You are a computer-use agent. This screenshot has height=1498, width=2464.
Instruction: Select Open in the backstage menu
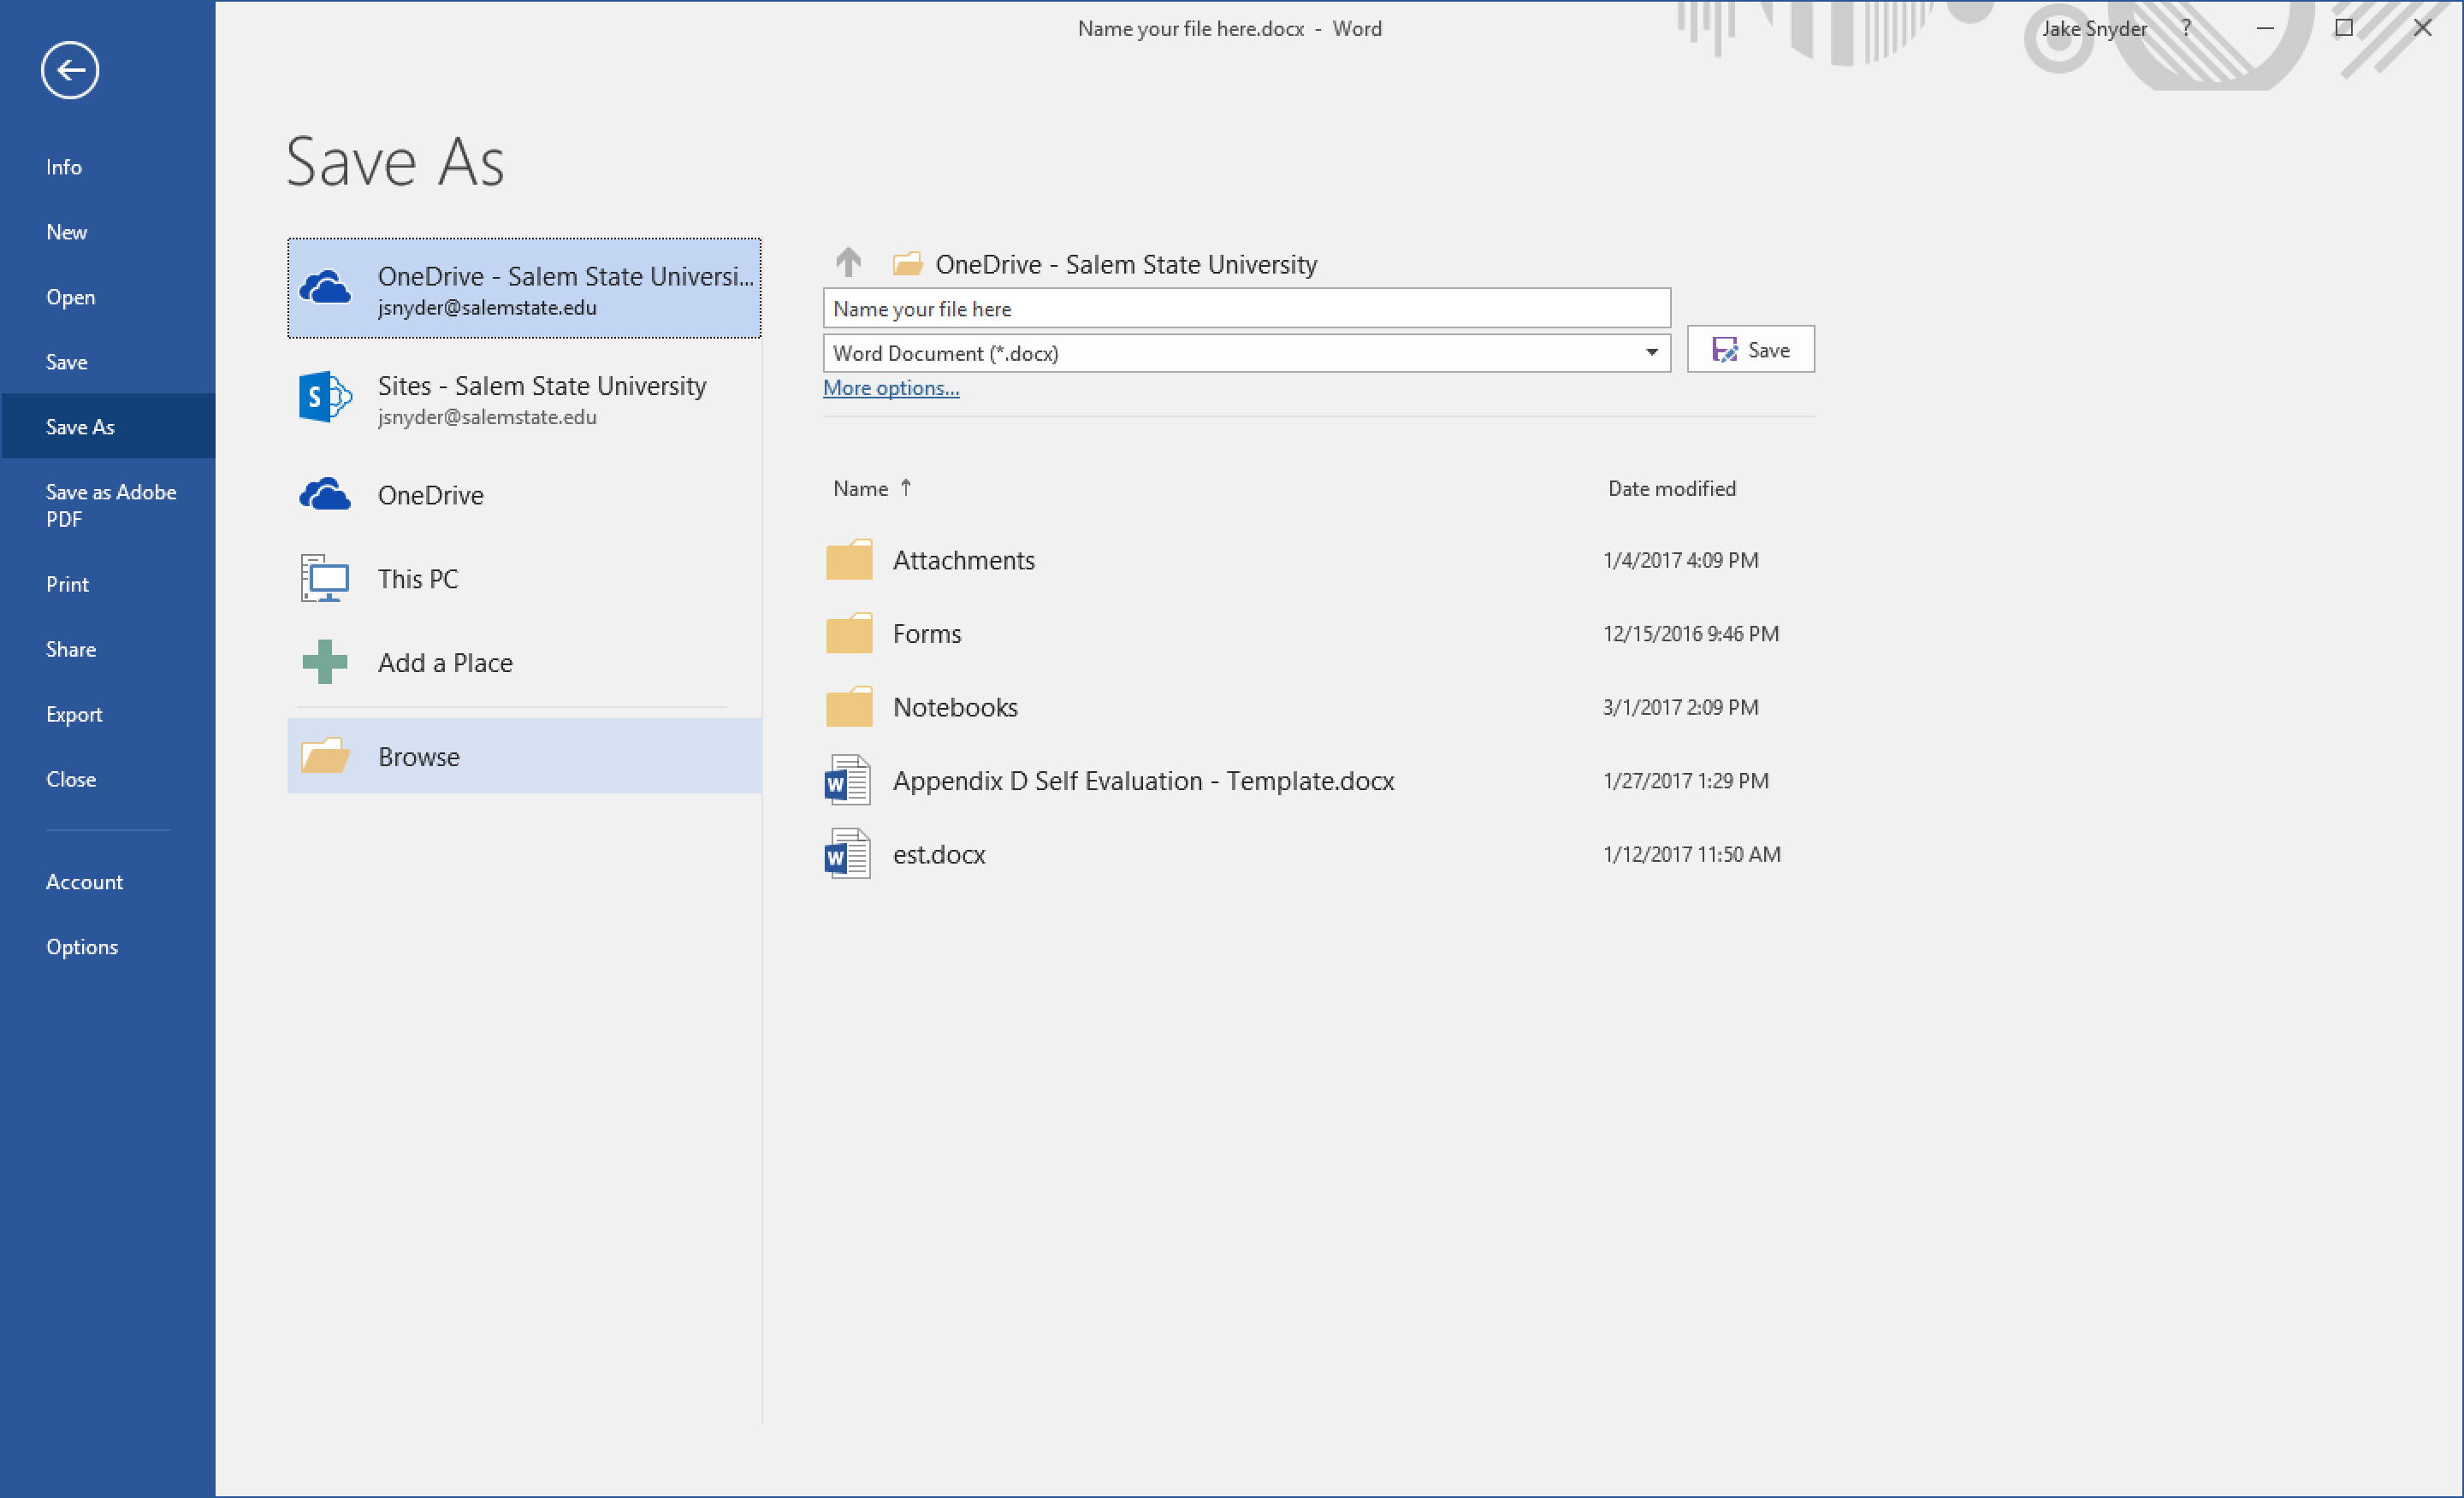(71, 297)
